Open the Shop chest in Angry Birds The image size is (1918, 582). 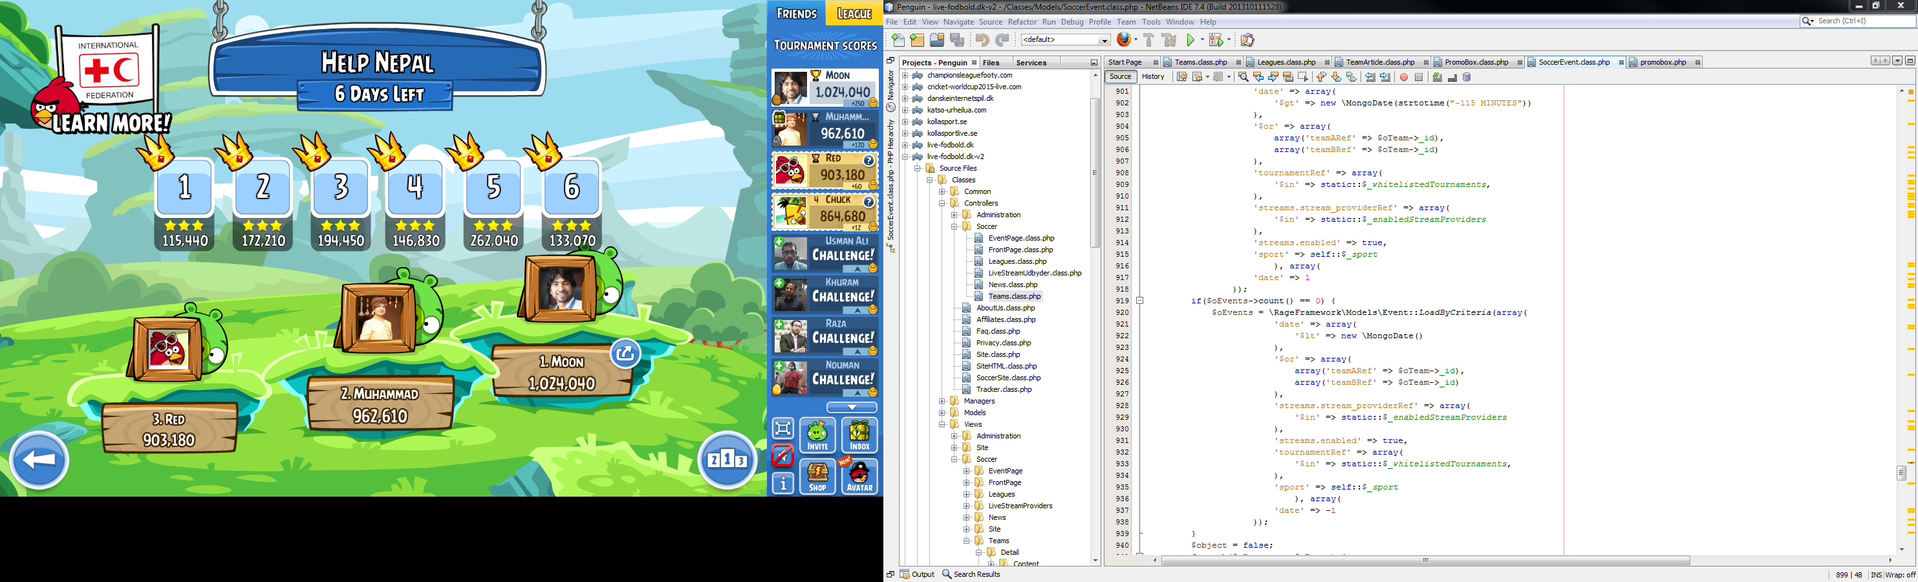(x=817, y=477)
